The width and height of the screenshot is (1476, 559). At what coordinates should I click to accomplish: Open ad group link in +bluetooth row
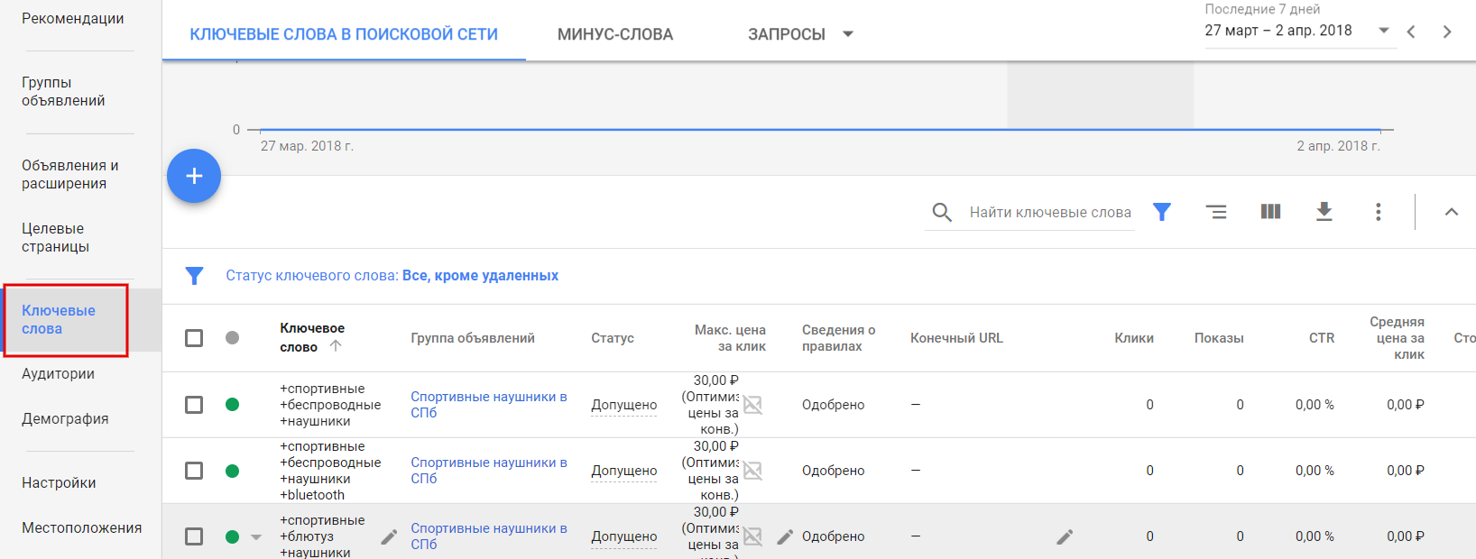tap(489, 471)
